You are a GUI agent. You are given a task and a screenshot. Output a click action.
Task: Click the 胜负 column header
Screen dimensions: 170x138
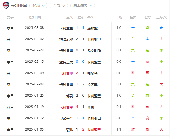pos(133,17)
